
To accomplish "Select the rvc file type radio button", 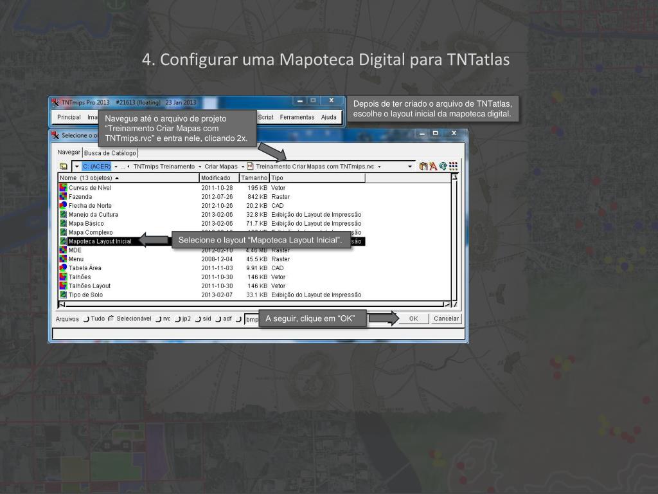I will [x=159, y=319].
